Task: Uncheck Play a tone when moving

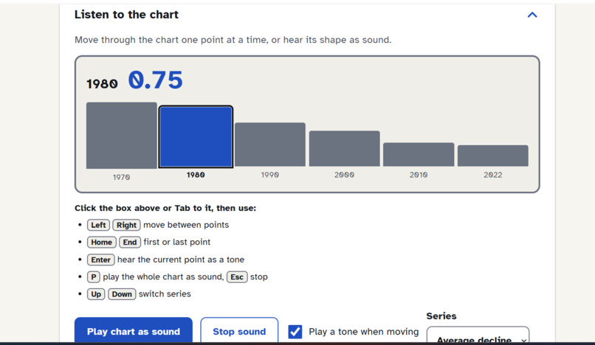Action: click(x=295, y=332)
